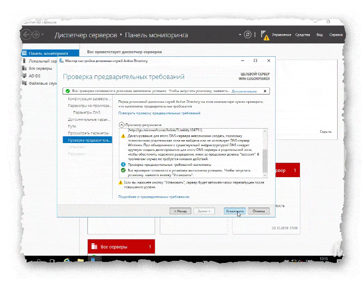Screen dimensions: 364x281
Task: Click the red Все серверы tile header
Action: click(122, 247)
